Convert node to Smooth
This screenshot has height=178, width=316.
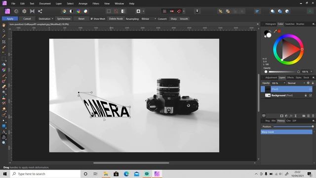tap(184, 19)
